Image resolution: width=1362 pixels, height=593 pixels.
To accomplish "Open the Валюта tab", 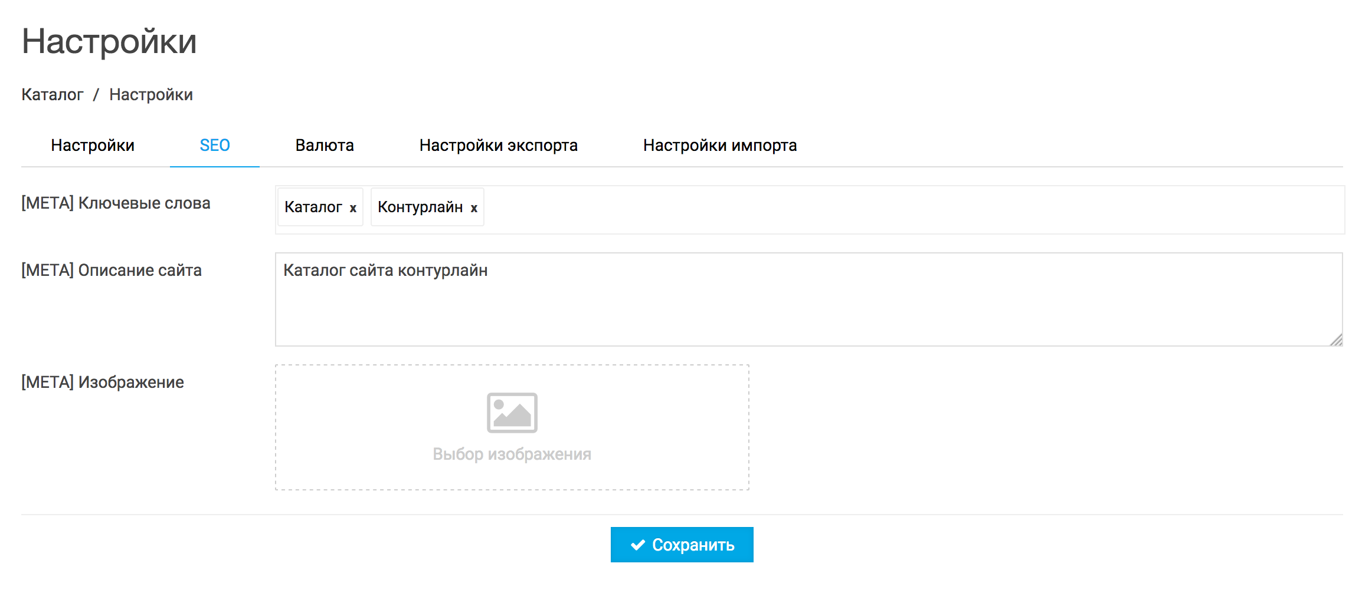I will click(325, 145).
